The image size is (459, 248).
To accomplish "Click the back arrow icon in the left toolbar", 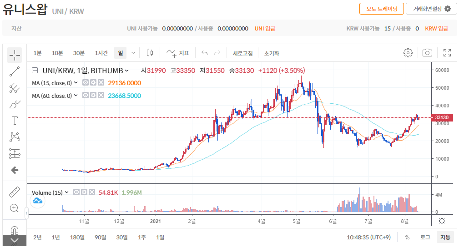I will tap(15, 170).
